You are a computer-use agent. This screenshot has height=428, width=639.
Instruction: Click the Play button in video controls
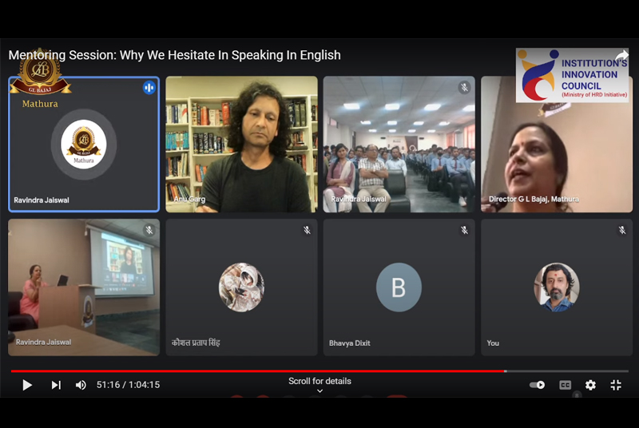point(27,385)
